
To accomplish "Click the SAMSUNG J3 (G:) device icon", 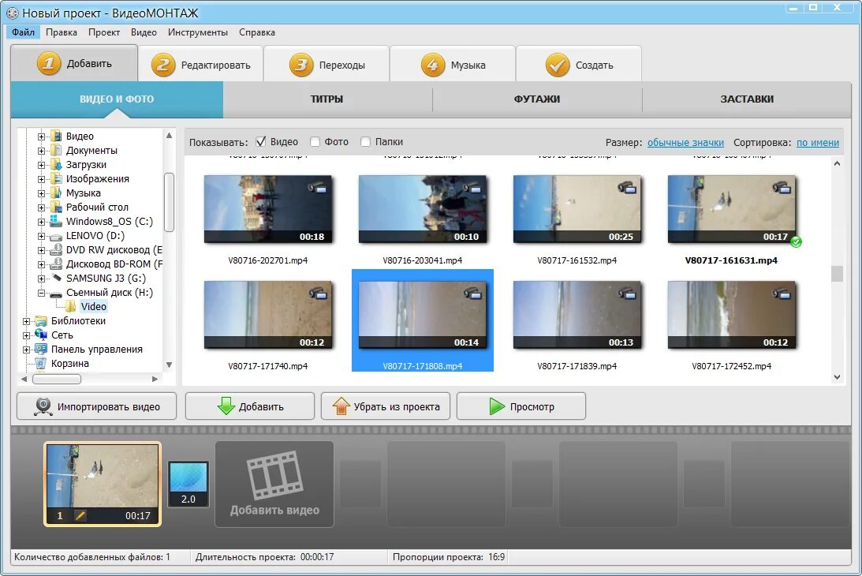I will coord(56,278).
